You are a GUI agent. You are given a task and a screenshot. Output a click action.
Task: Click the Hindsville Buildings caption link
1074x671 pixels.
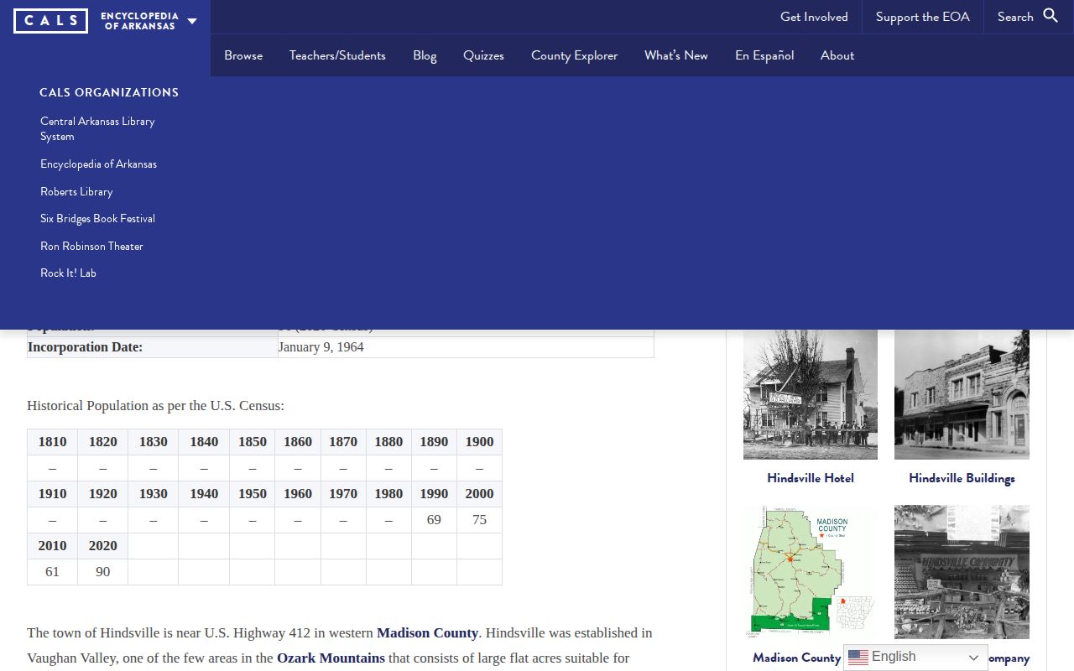pyautogui.click(x=962, y=478)
